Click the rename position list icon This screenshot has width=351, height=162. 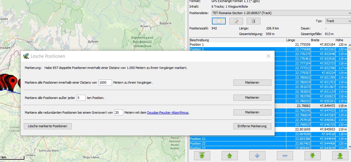pyautogui.click(x=236, y=21)
